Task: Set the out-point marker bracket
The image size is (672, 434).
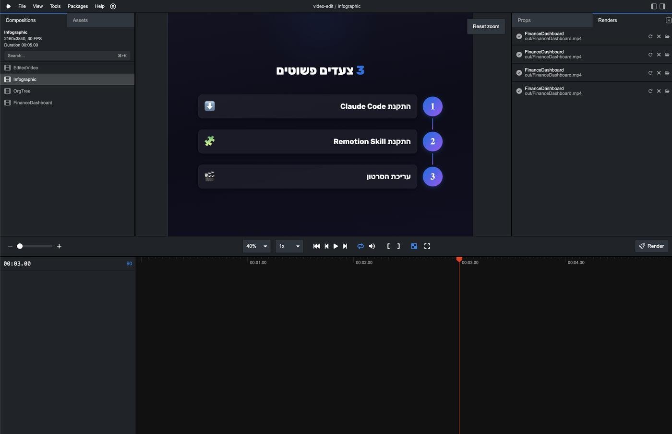Action: (x=398, y=246)
